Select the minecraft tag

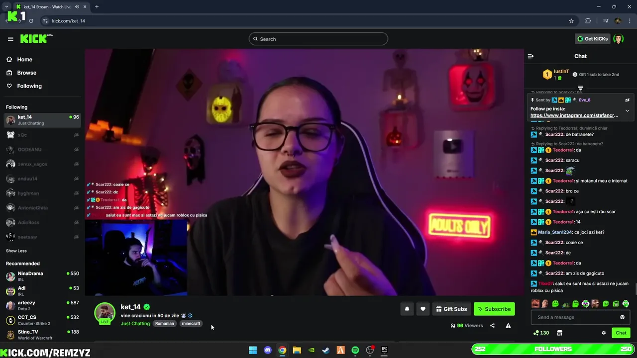point(191,323)
